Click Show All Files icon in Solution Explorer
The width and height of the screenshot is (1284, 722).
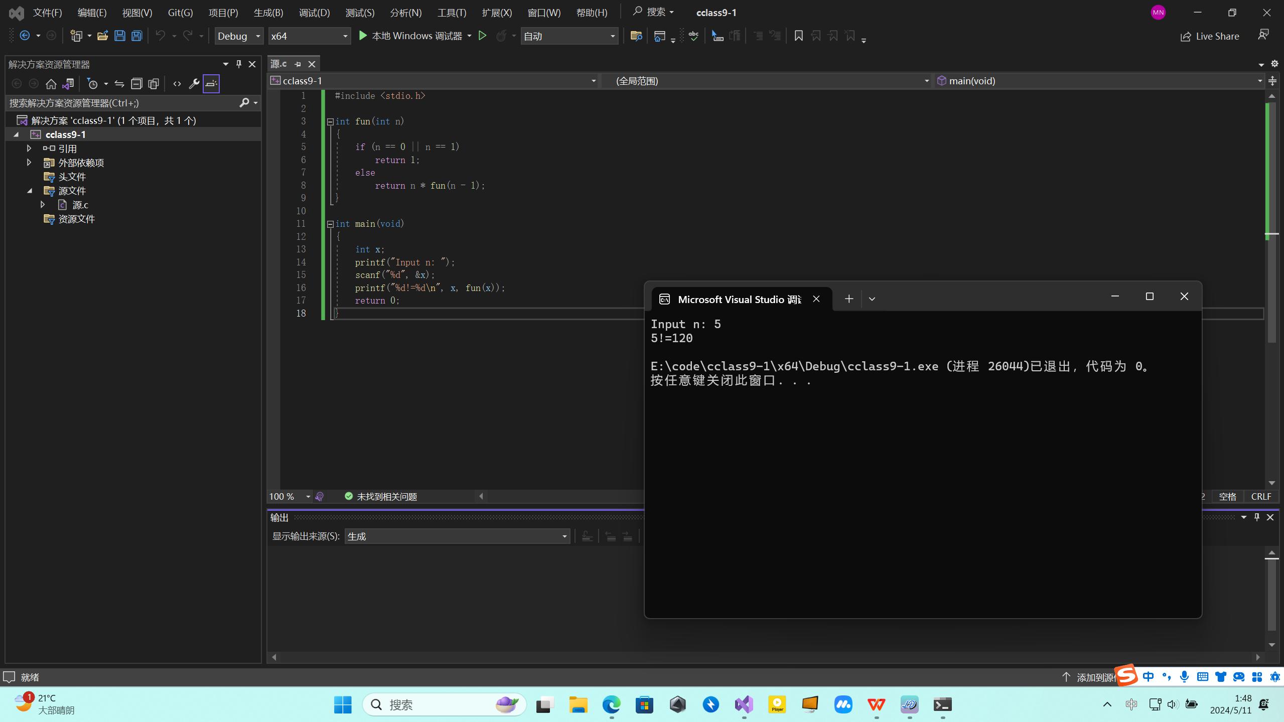tap(154, 84)
